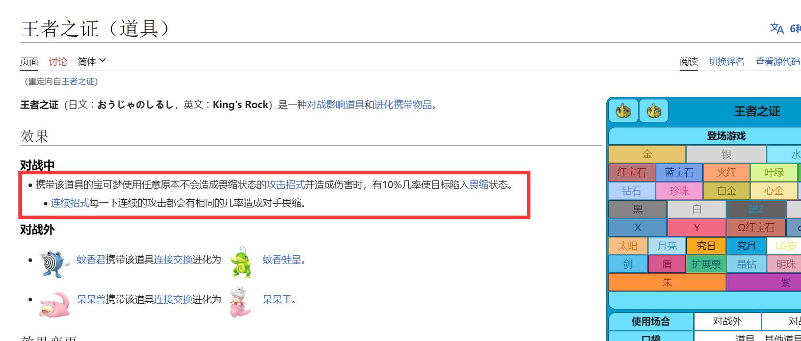The height and width of the screenshot is (341, 801).
Task: Follow the 对战影响道具 link
Action: (x=335, y=104)
